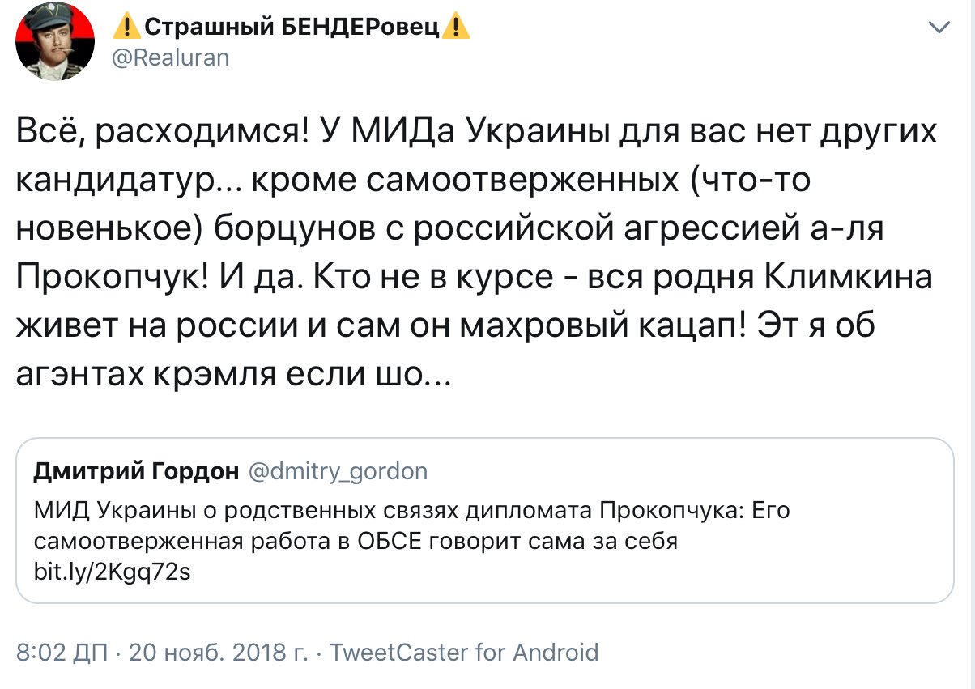Click the warning emoji before the display name
This screenshot has height=689, width=975.
point(126,28)
